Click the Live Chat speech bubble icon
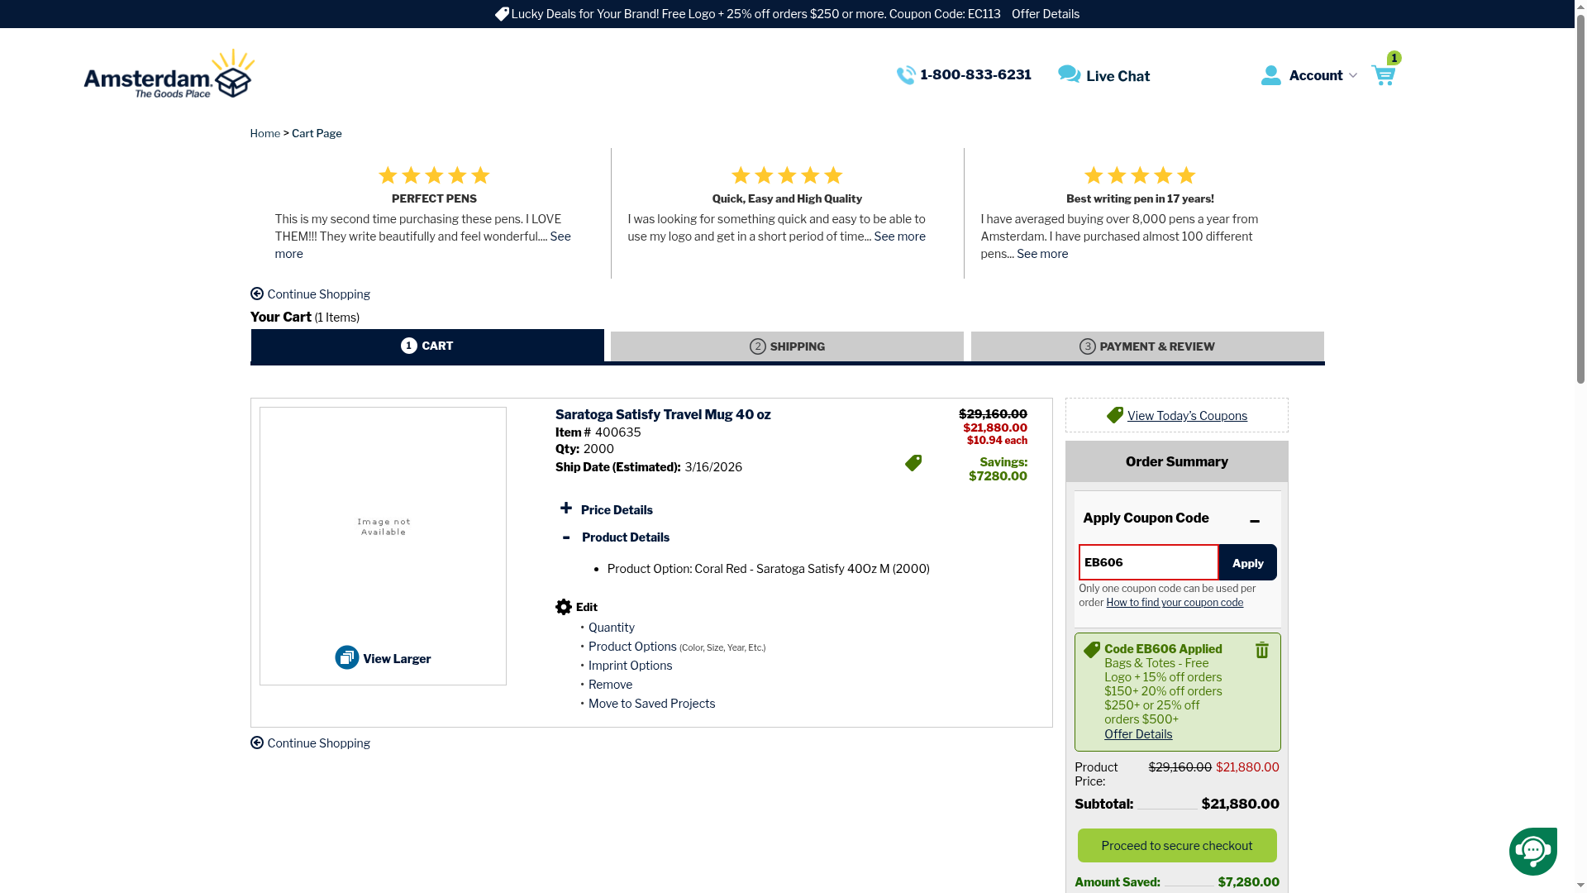 pos(1069,74)
